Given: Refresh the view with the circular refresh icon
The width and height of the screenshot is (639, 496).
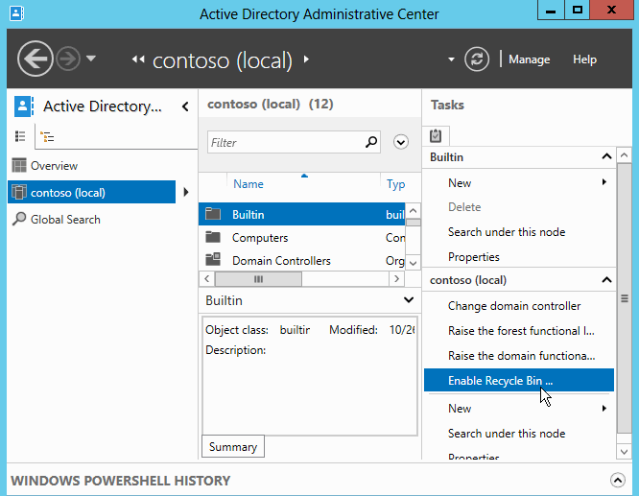Looking at the screenshot, I should click(x=477, y=59).
